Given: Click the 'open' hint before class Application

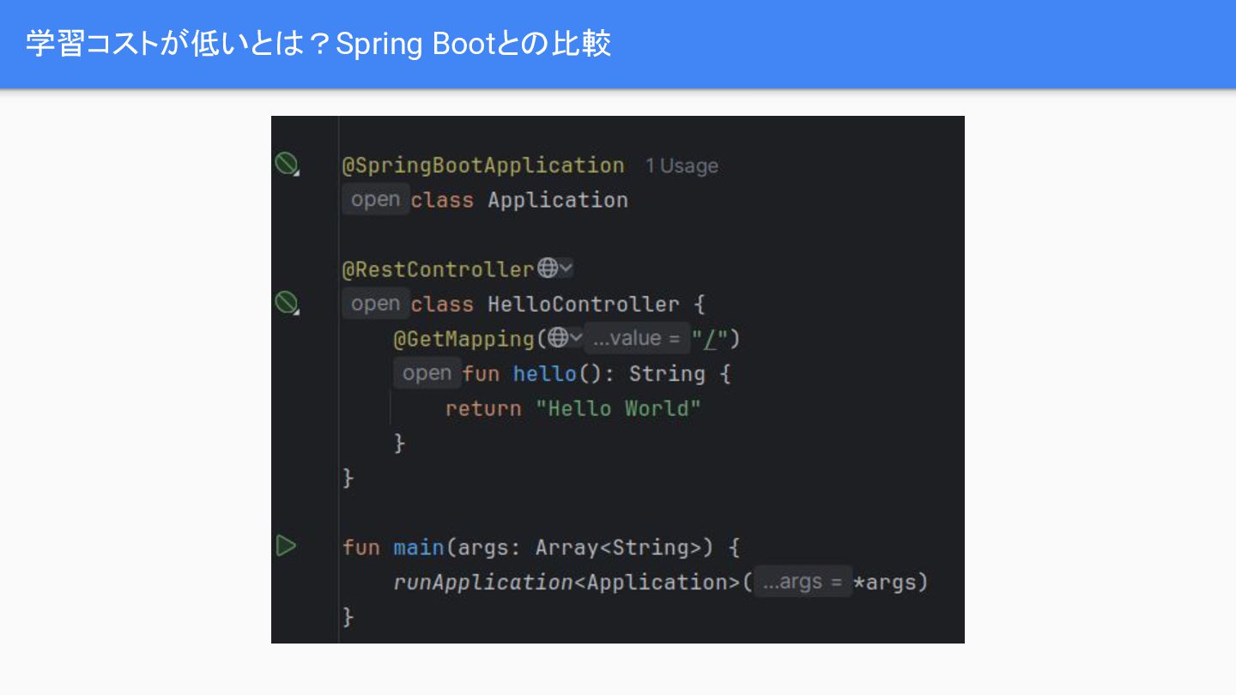Looking at the screenshot, I should (376, 199).
